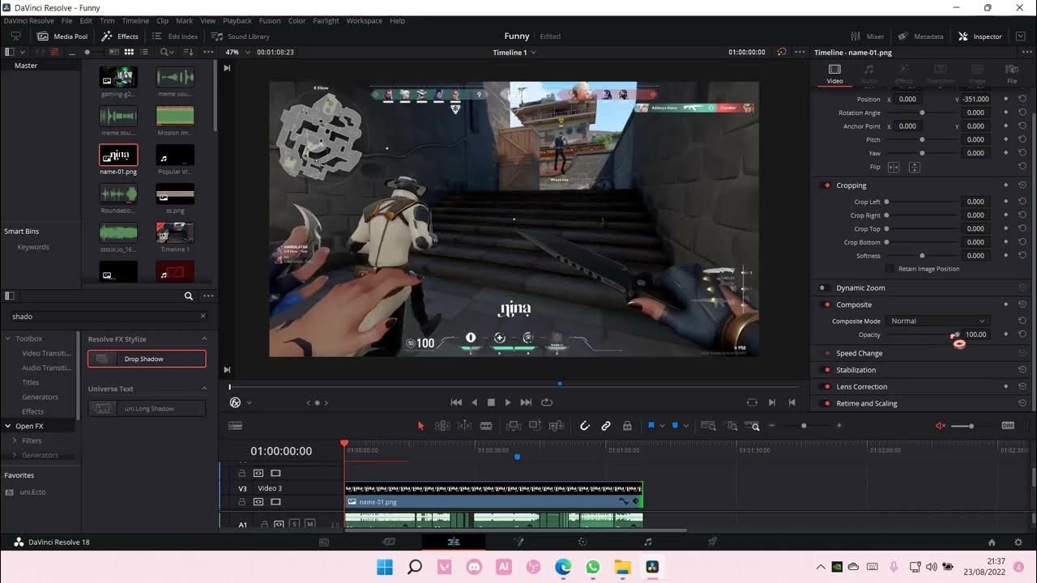Open the Sound Library panel
Image resolution: width=1037 pixels, height=583 pixels.
[241, 36]
